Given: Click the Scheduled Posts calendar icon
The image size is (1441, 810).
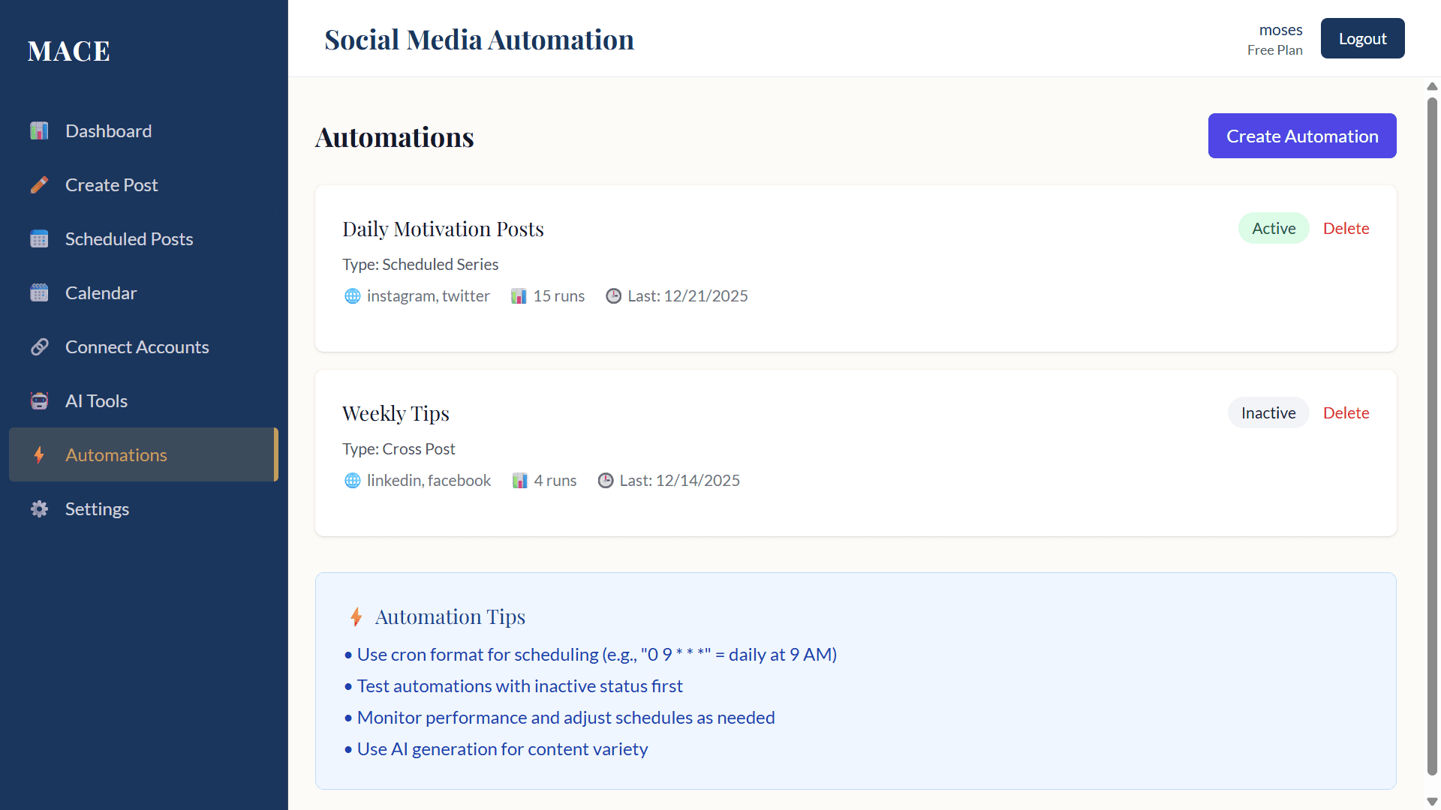Looking at the screenshot, I should coord(39,239).
